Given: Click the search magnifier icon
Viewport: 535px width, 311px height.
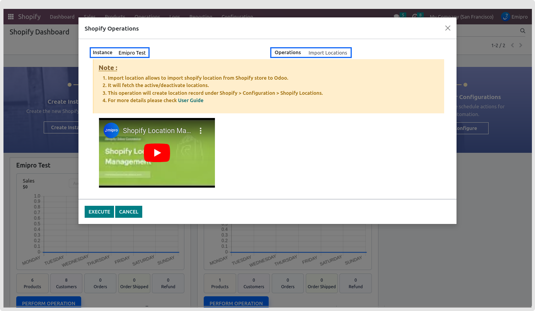Looking at the screenshot, I should (x=523, y=31).
